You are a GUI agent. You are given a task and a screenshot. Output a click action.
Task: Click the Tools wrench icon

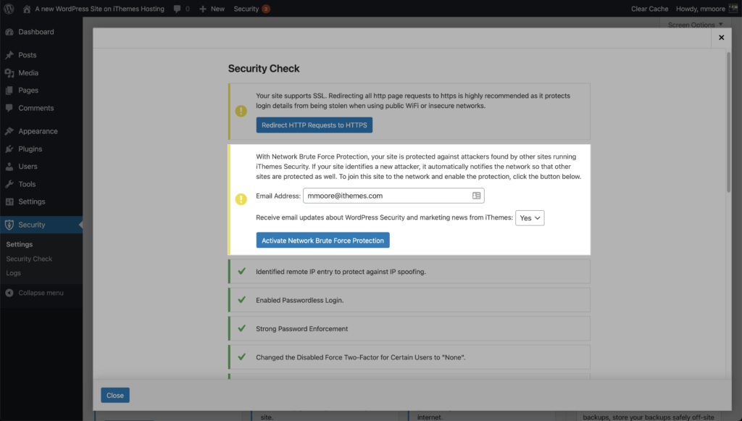point(9,184)
